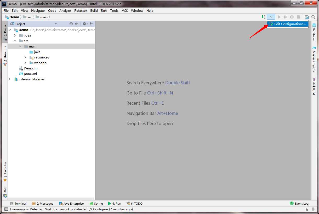Open Project panel settings gear
This screenshot has width=319, height=214.
[x=85, y=24]
